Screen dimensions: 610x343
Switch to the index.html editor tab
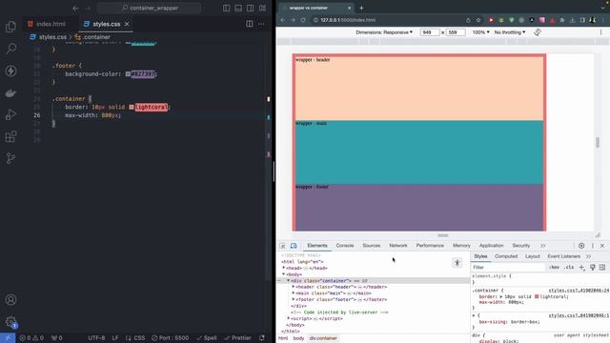[x=47, y=24]
